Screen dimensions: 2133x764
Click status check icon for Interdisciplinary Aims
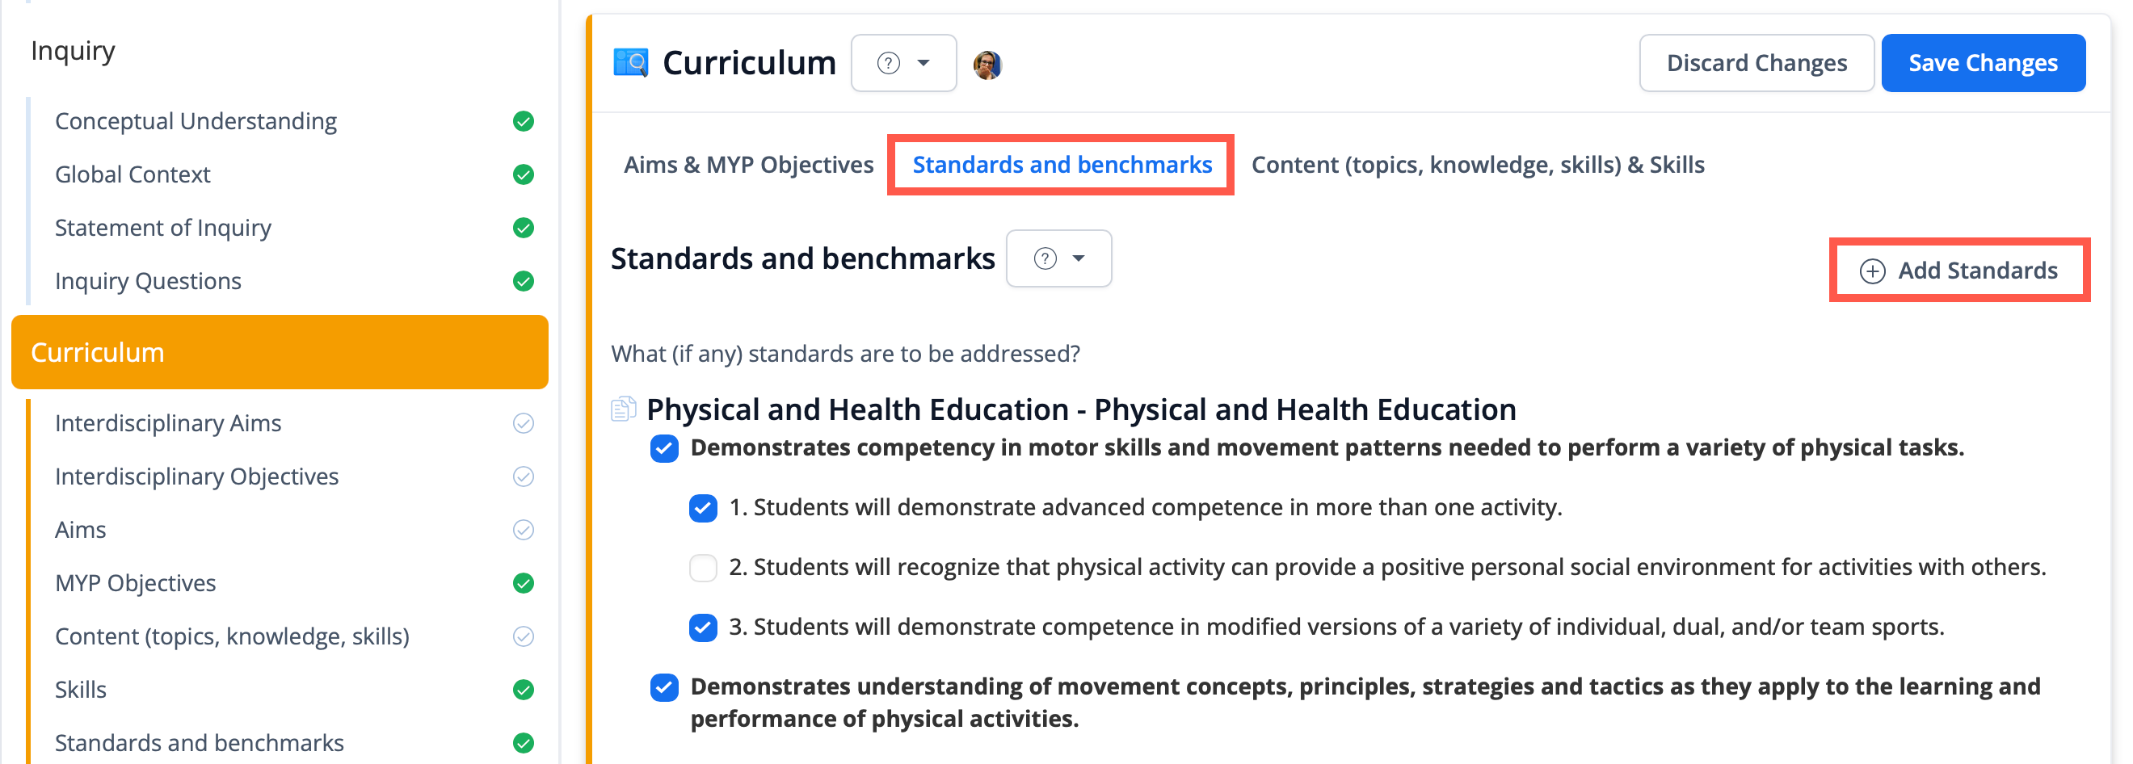point(524,424)
